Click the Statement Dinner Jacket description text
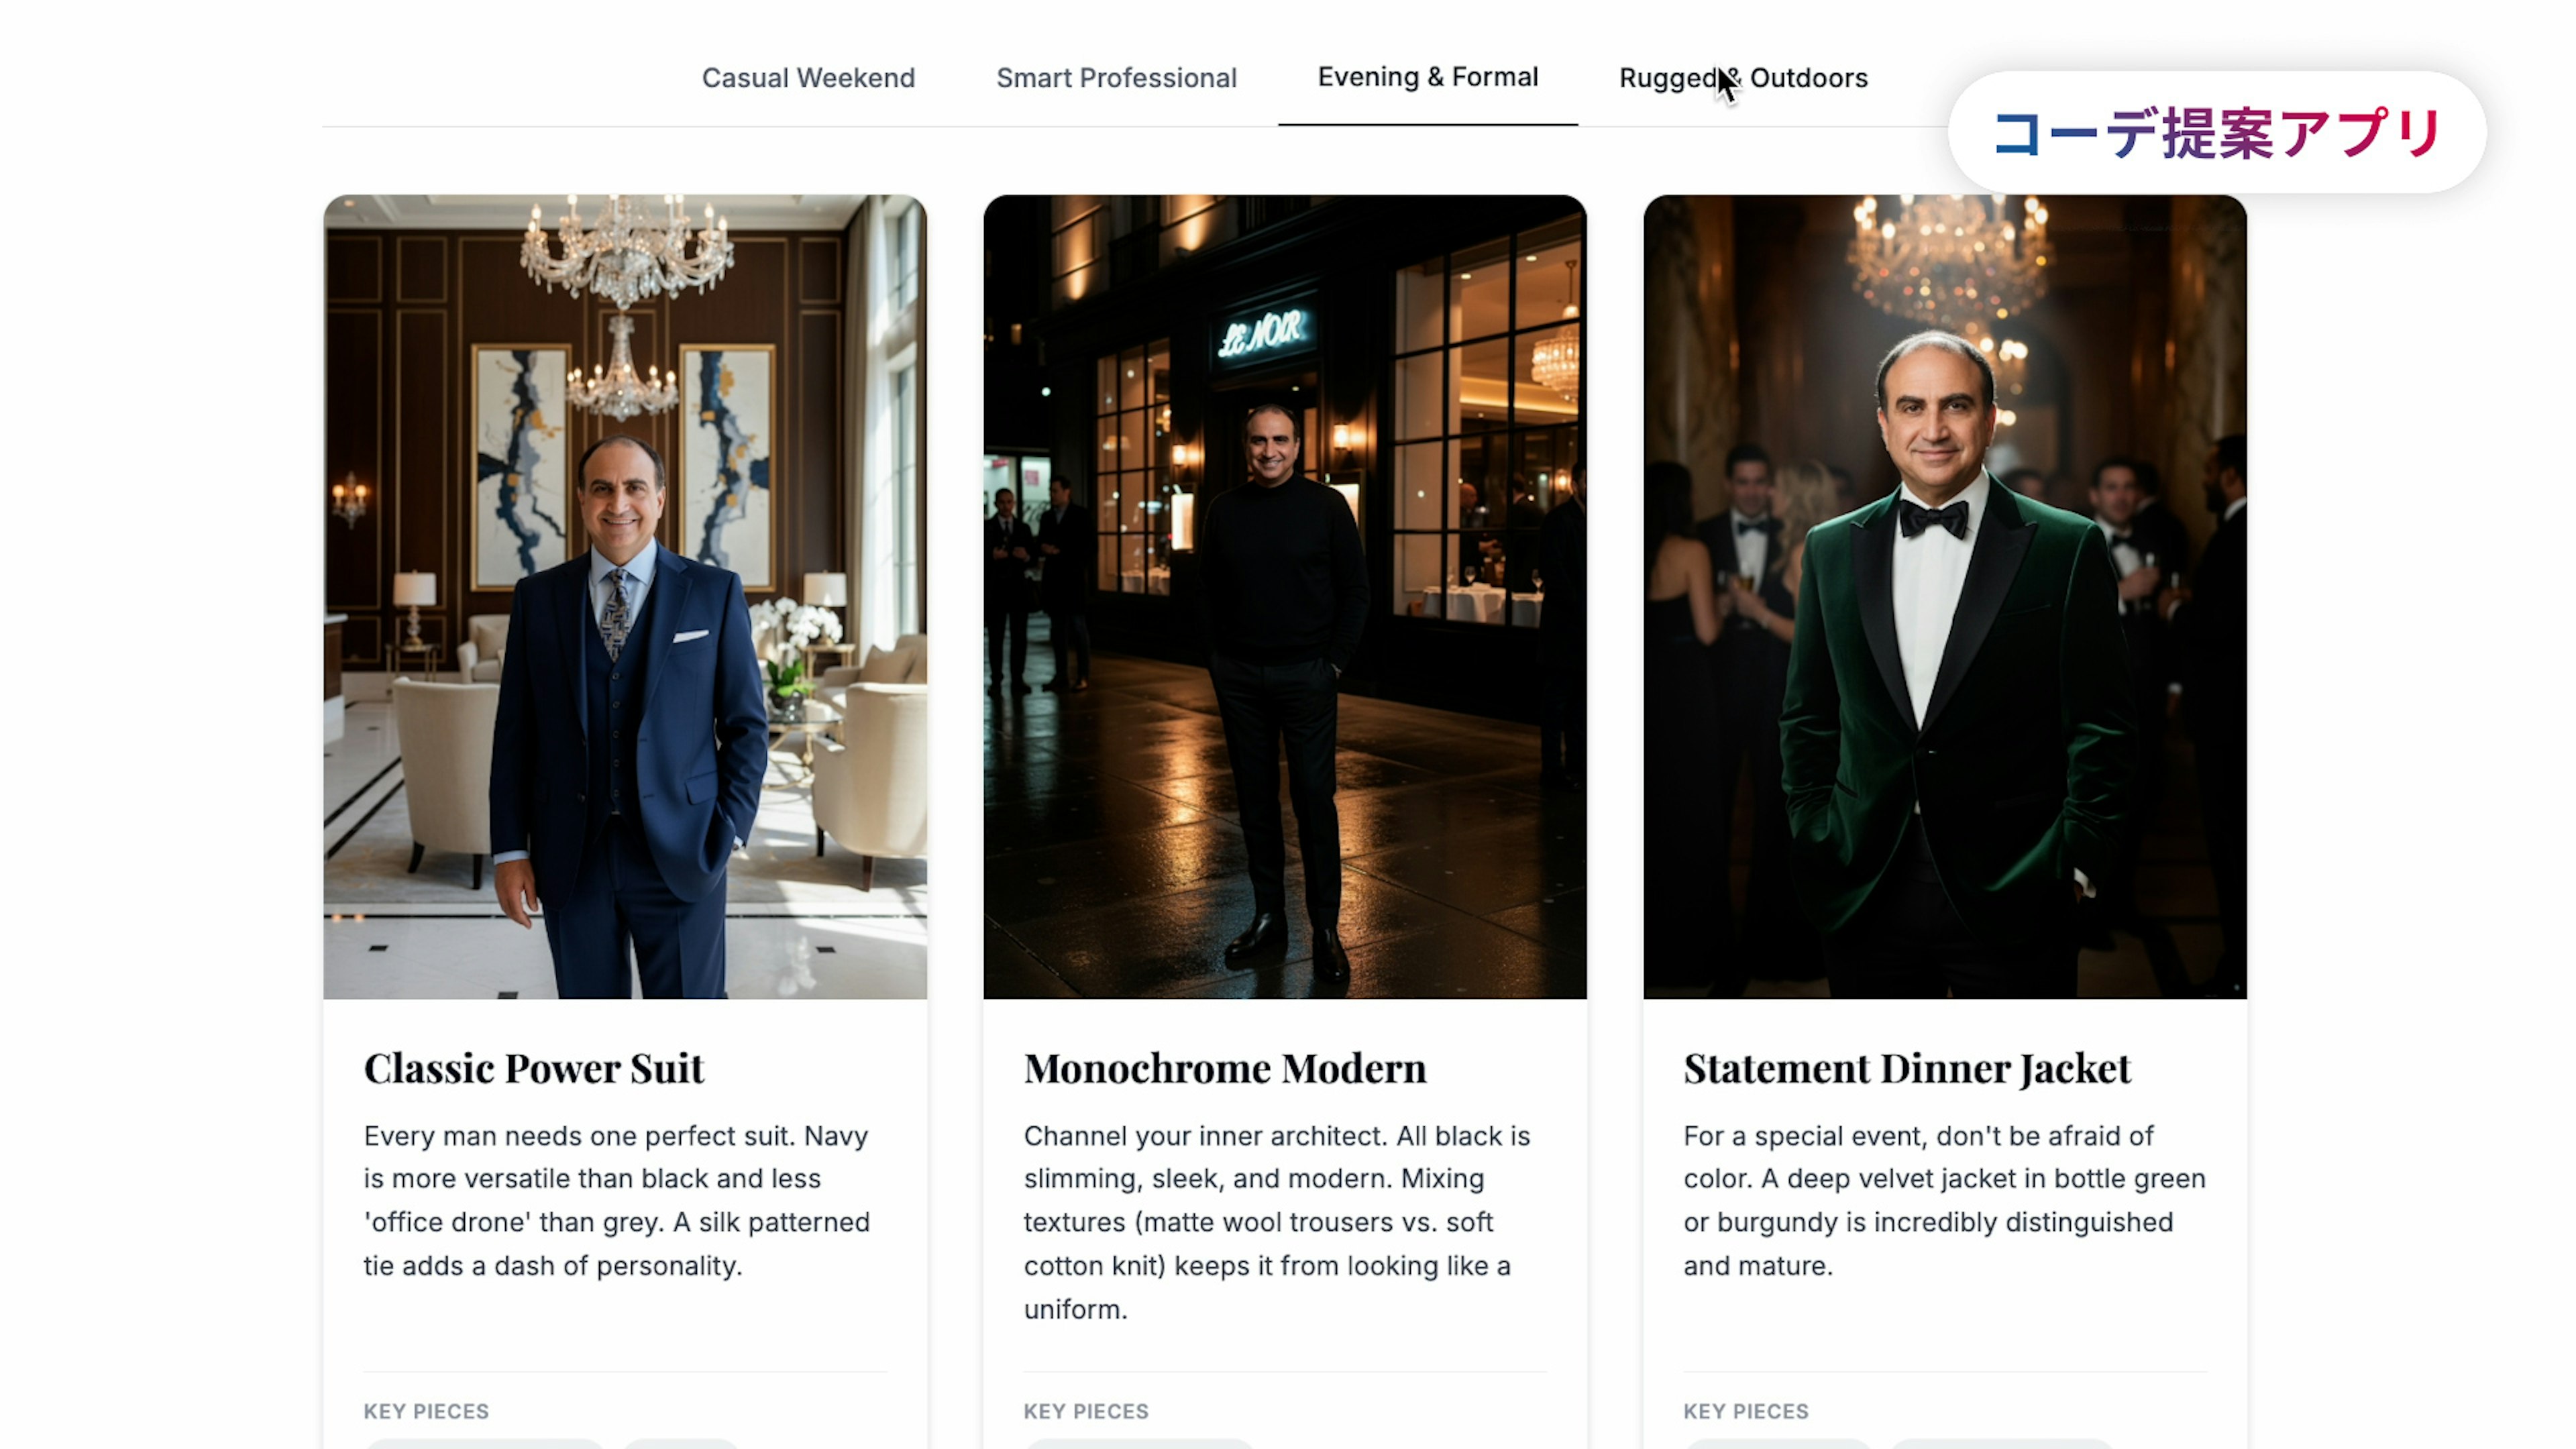The height and width of the screenshot is (1449, 2576). [x=1943, y=1200]
